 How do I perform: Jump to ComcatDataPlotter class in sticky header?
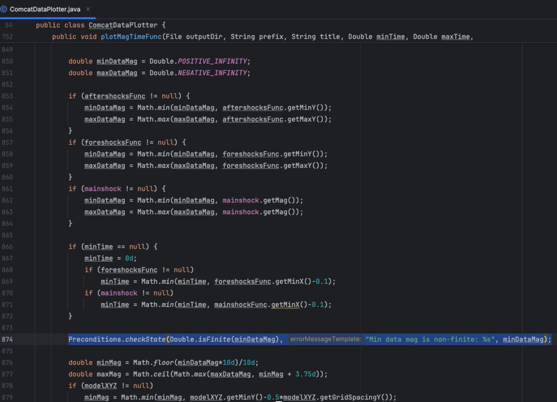pyautogui.click(x=123, y=25)
